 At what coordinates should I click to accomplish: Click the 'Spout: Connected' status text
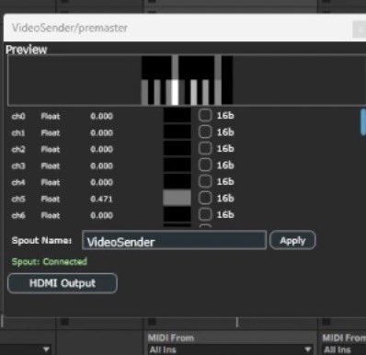tap(50, 262)
